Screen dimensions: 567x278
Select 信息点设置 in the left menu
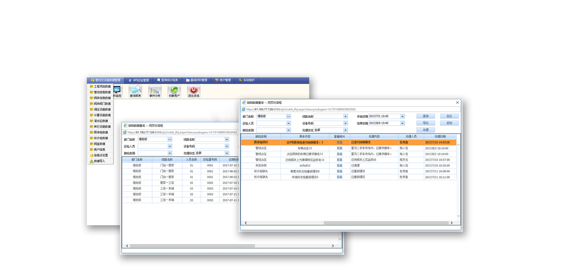100,155
